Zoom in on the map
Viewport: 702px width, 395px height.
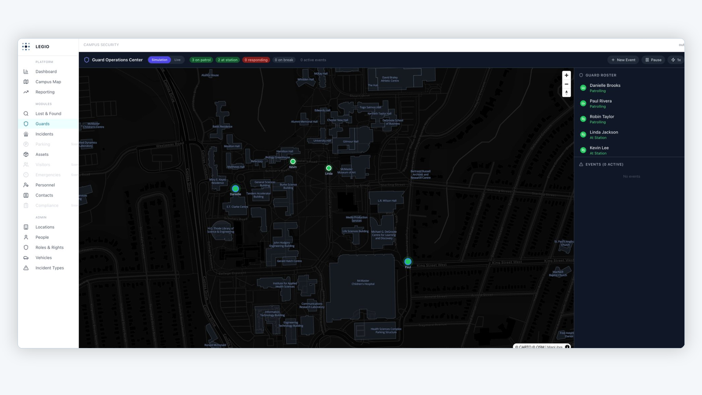tap(566, 75)
